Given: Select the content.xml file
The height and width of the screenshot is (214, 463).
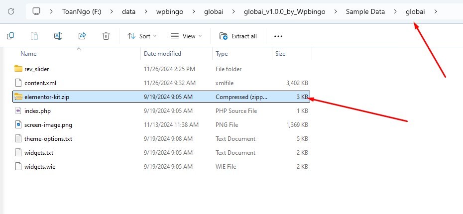Looking at the screenshot, I should click(37, 83).
